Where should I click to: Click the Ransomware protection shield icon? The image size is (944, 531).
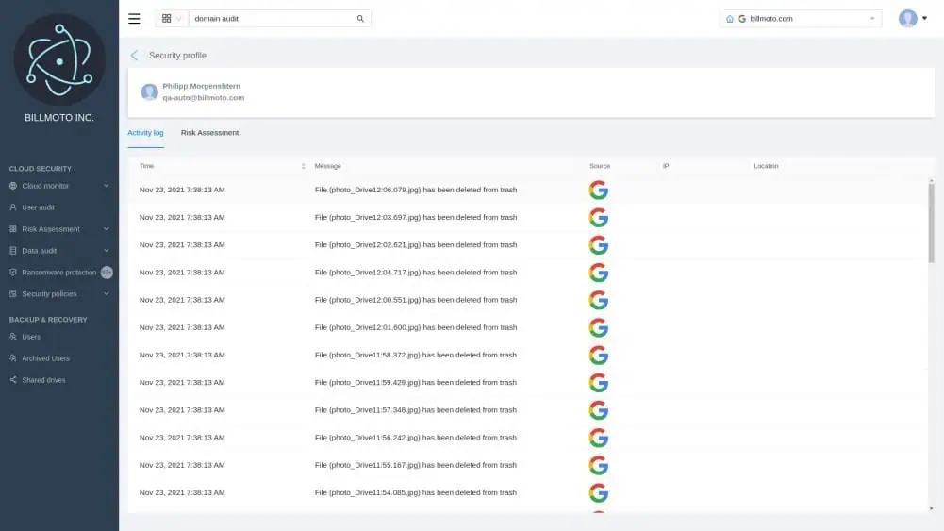(12, 273)
